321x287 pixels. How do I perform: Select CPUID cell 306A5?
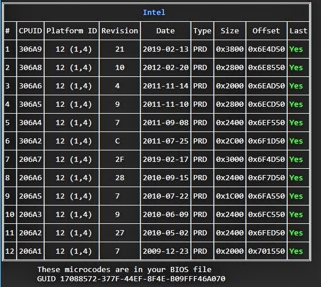(x=30, y=104)
